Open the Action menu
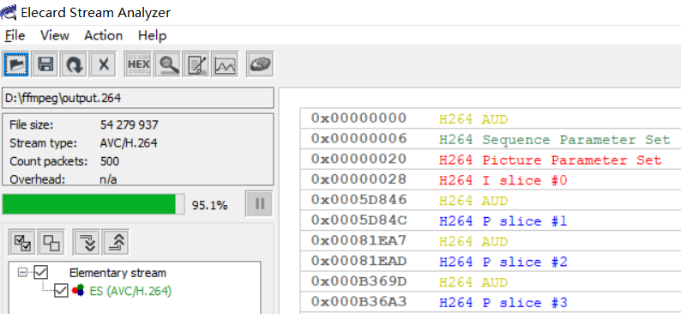 click(x=104, y=35)
